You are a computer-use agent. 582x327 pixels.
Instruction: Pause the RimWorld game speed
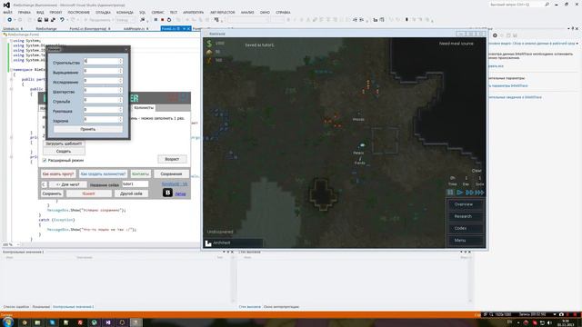click(450, 193)
